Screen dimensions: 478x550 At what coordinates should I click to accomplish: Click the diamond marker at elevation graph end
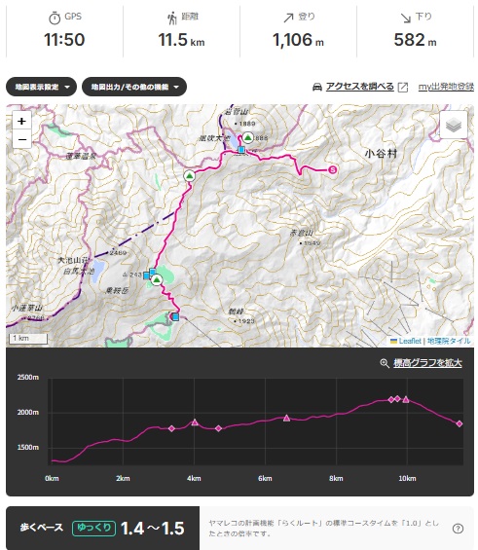460,423
